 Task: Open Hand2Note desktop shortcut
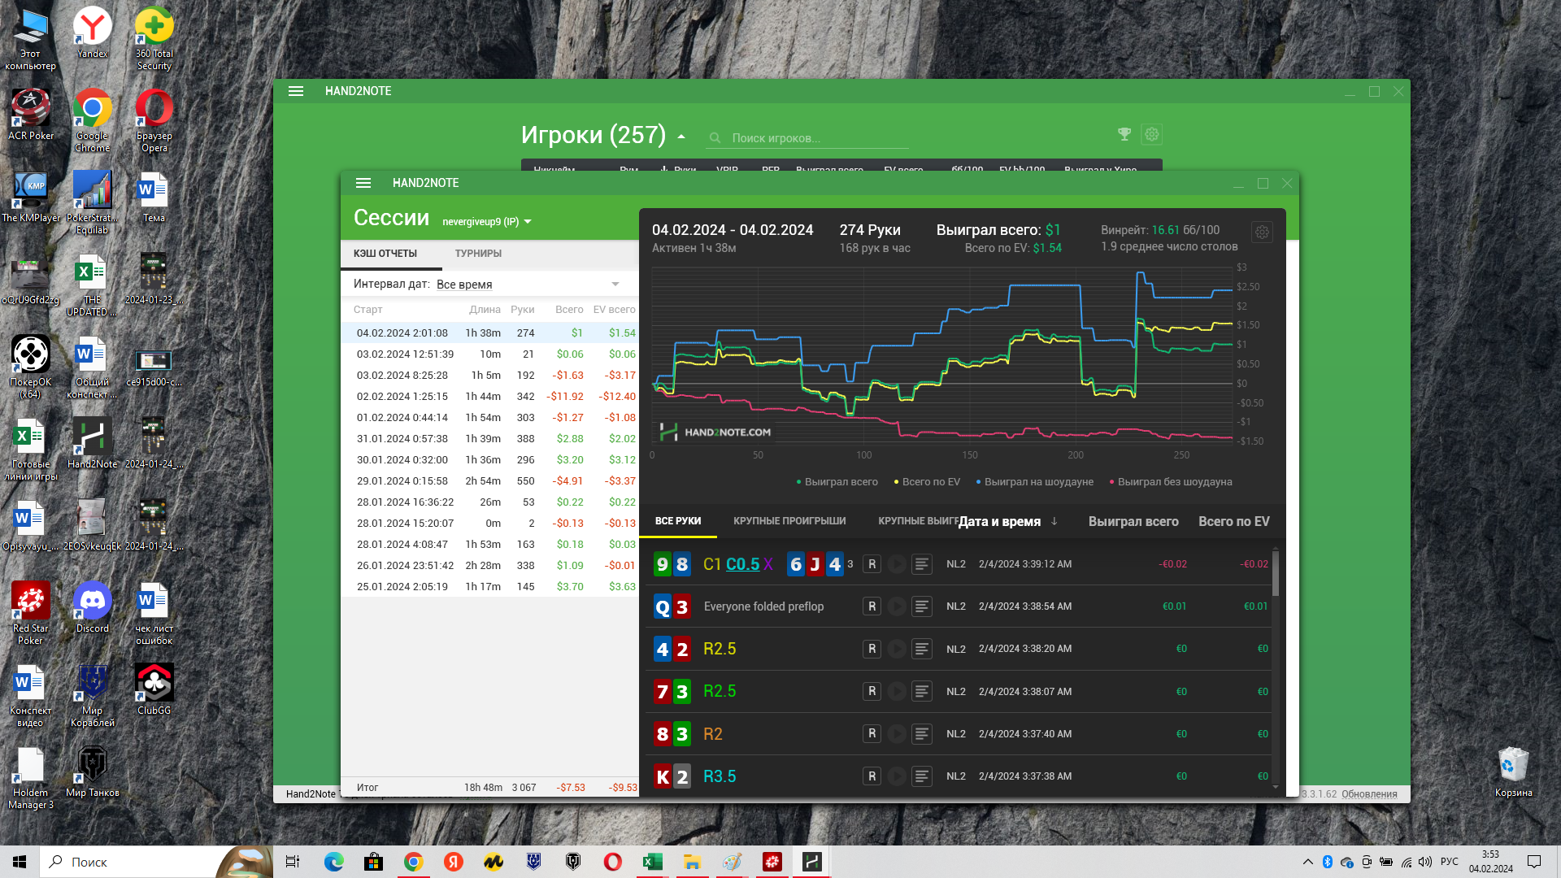point(92,443)
